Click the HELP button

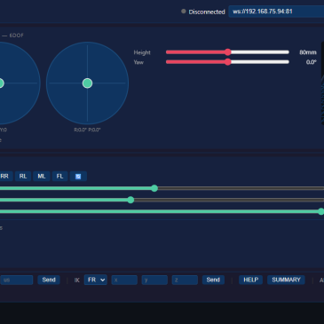click(x=250, y=280)
